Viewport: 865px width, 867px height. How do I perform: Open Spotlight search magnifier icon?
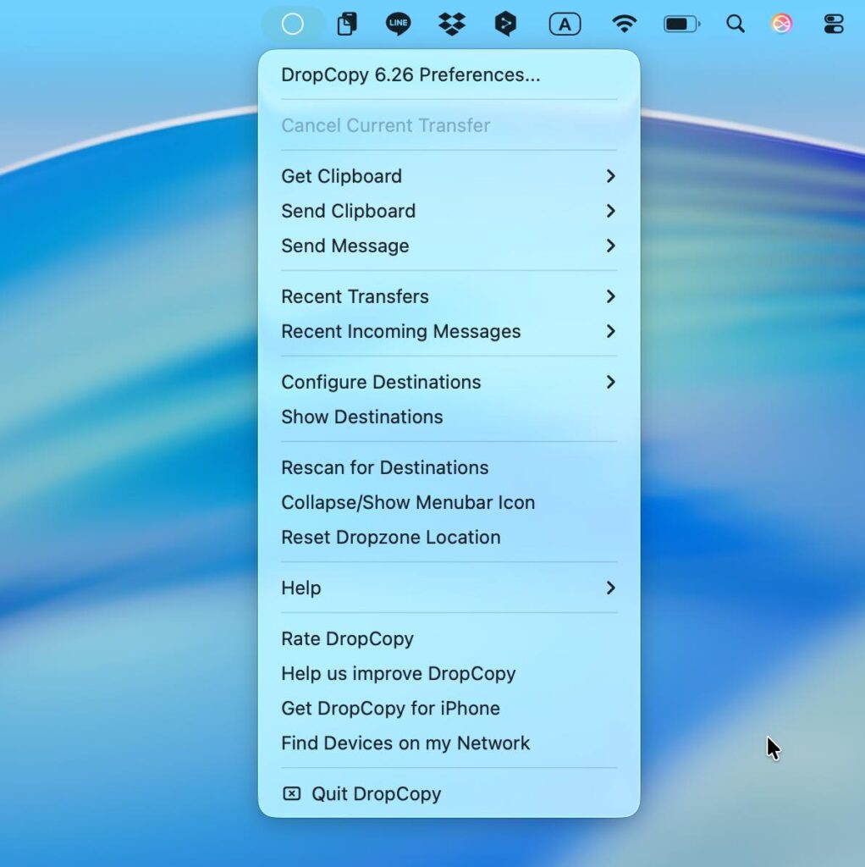click(x=736, y=25)
